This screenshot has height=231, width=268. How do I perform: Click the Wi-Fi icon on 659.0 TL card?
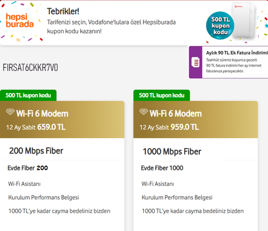10,112
